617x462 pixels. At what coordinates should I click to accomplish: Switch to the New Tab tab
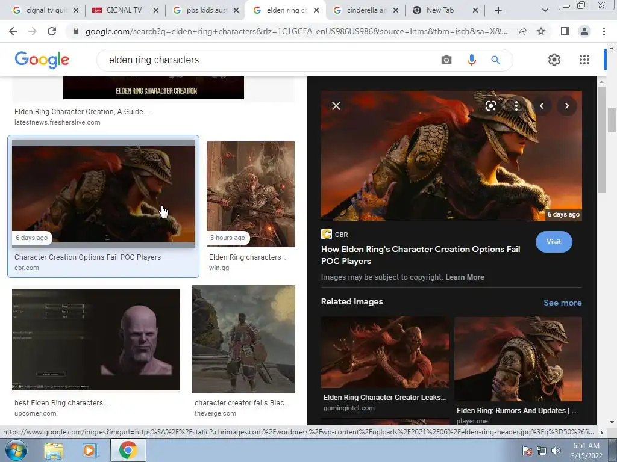point(445,10)
